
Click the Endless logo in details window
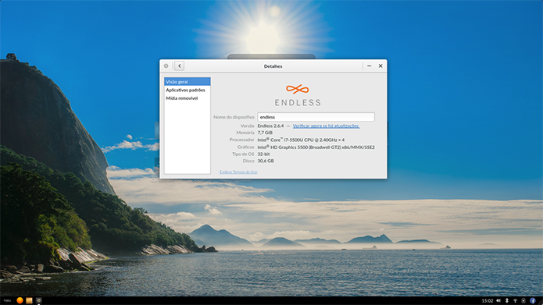[298, 94]
